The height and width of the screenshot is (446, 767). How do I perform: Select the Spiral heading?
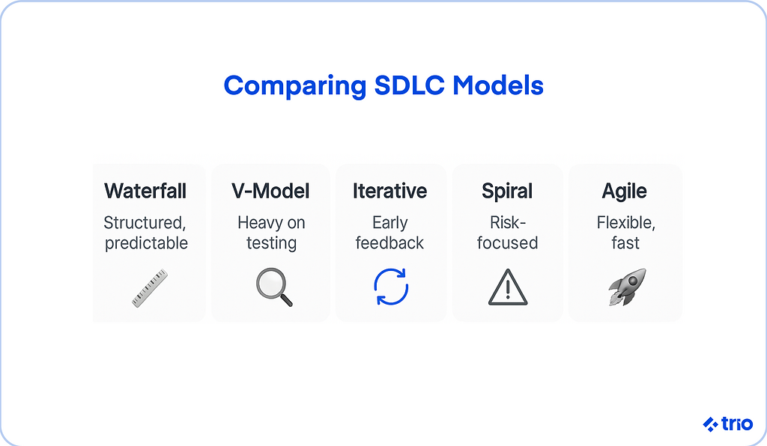(x=507, y=191)
